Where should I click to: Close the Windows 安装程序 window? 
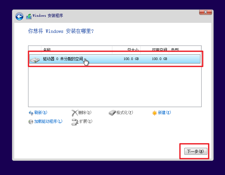point(205,12)
